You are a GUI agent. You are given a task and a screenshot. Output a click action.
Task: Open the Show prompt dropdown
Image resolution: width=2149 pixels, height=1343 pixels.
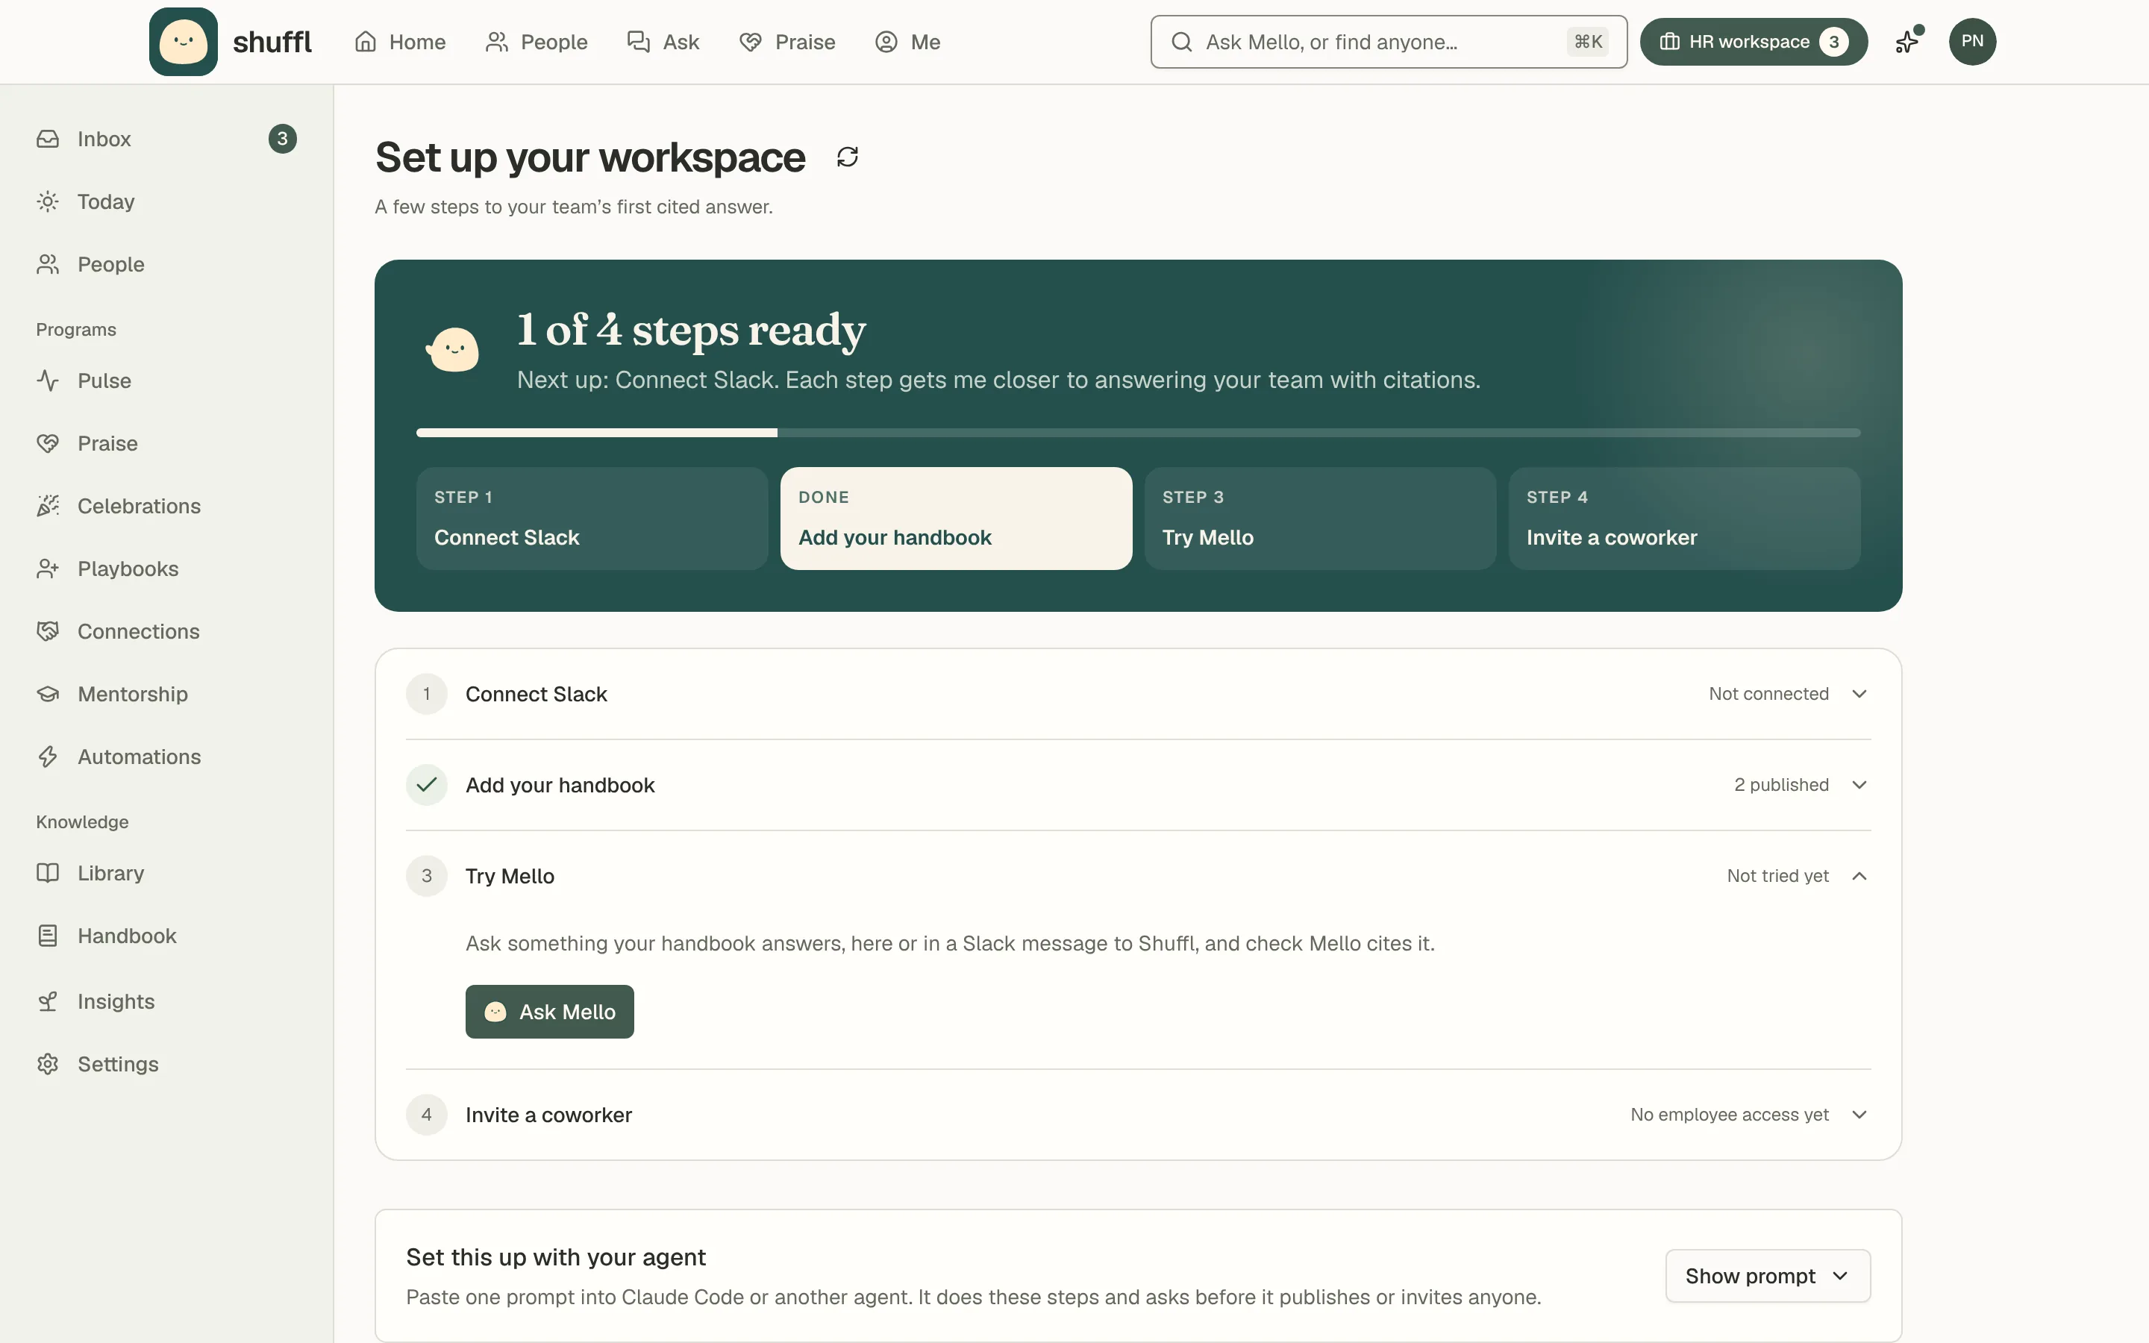[x=1767, y=1277]
